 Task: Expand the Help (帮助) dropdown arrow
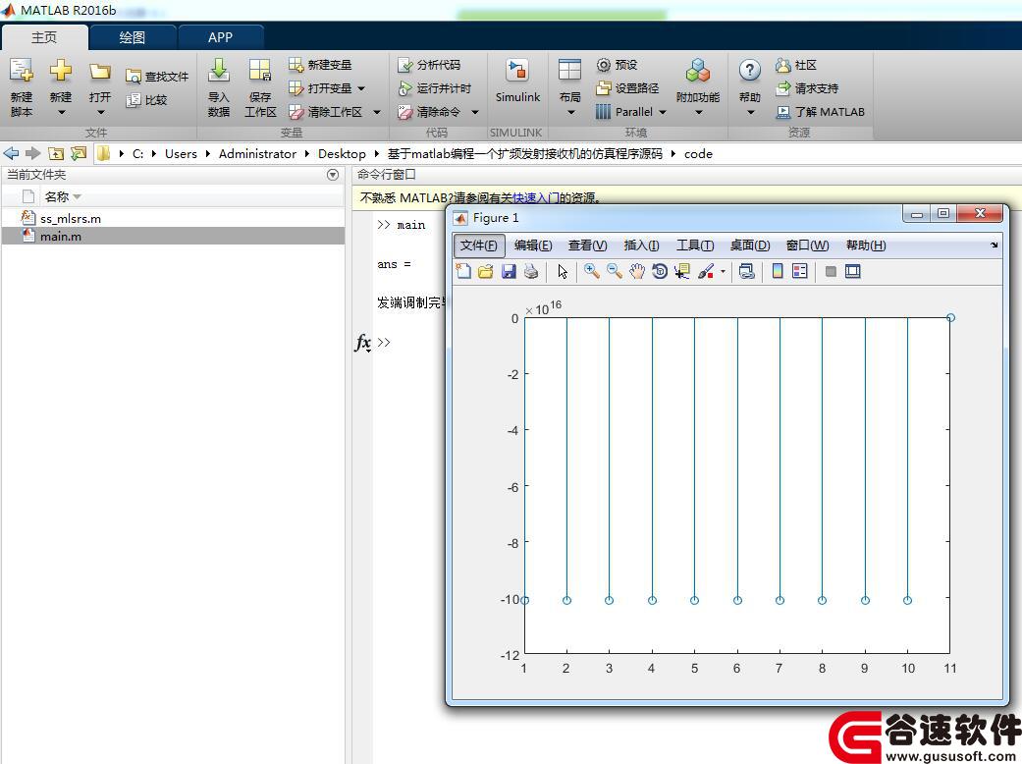750,113
